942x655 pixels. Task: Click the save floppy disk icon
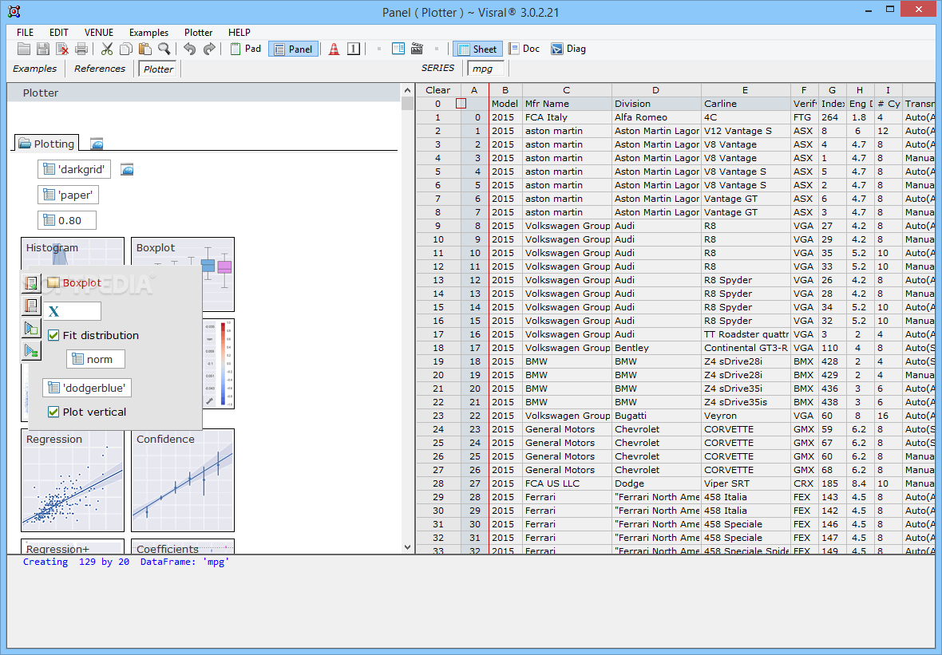tap(43, 49)
